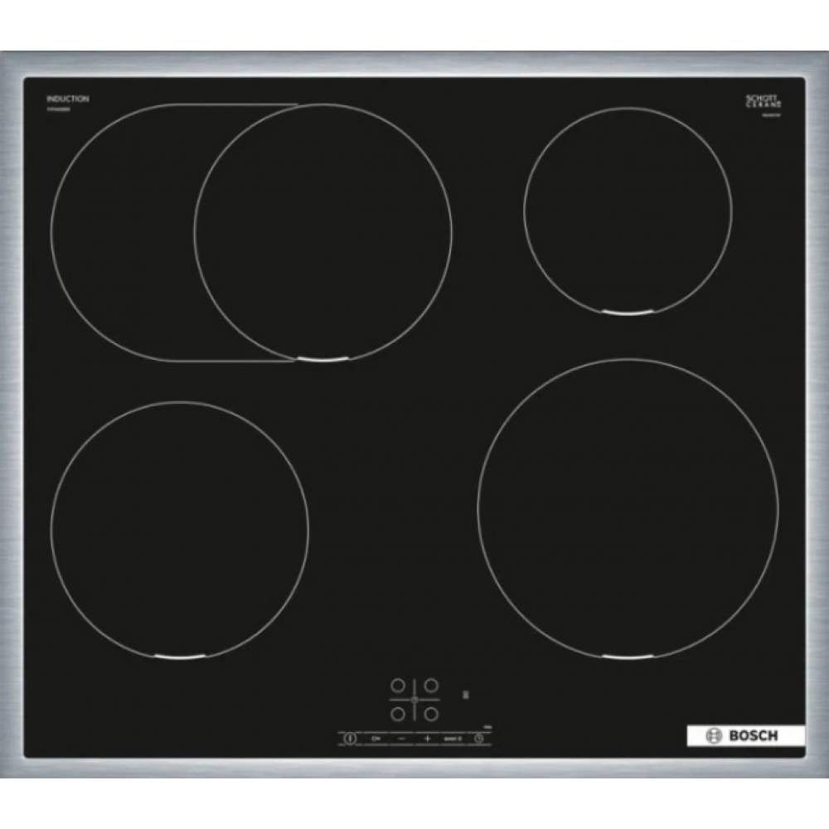
Task: Activate the child lock key symbol
Action: pos(376,738)
